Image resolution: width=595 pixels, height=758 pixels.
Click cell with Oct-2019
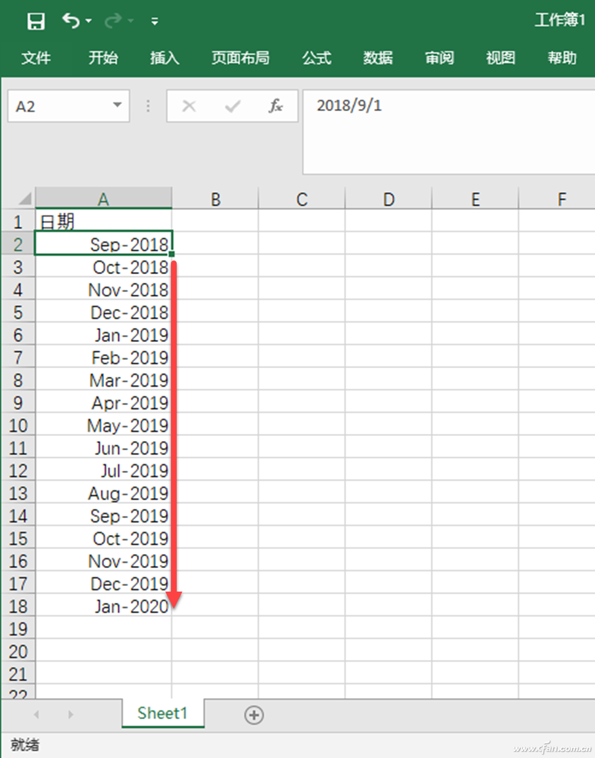click(x=103, y=538)
